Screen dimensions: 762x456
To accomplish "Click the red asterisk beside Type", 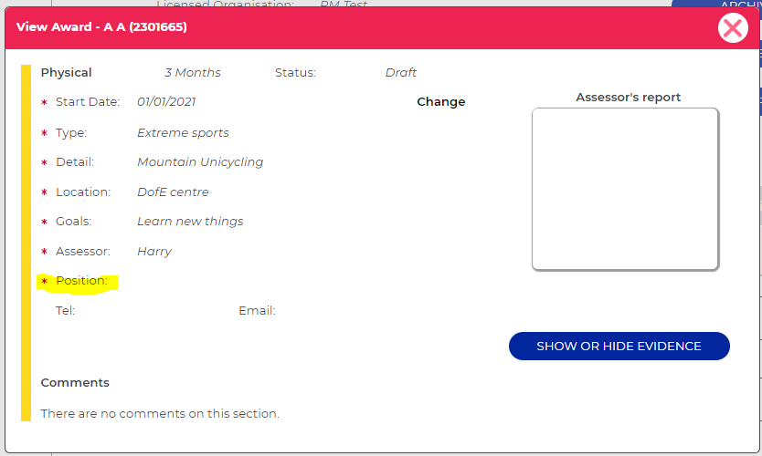I will point(44,133).
